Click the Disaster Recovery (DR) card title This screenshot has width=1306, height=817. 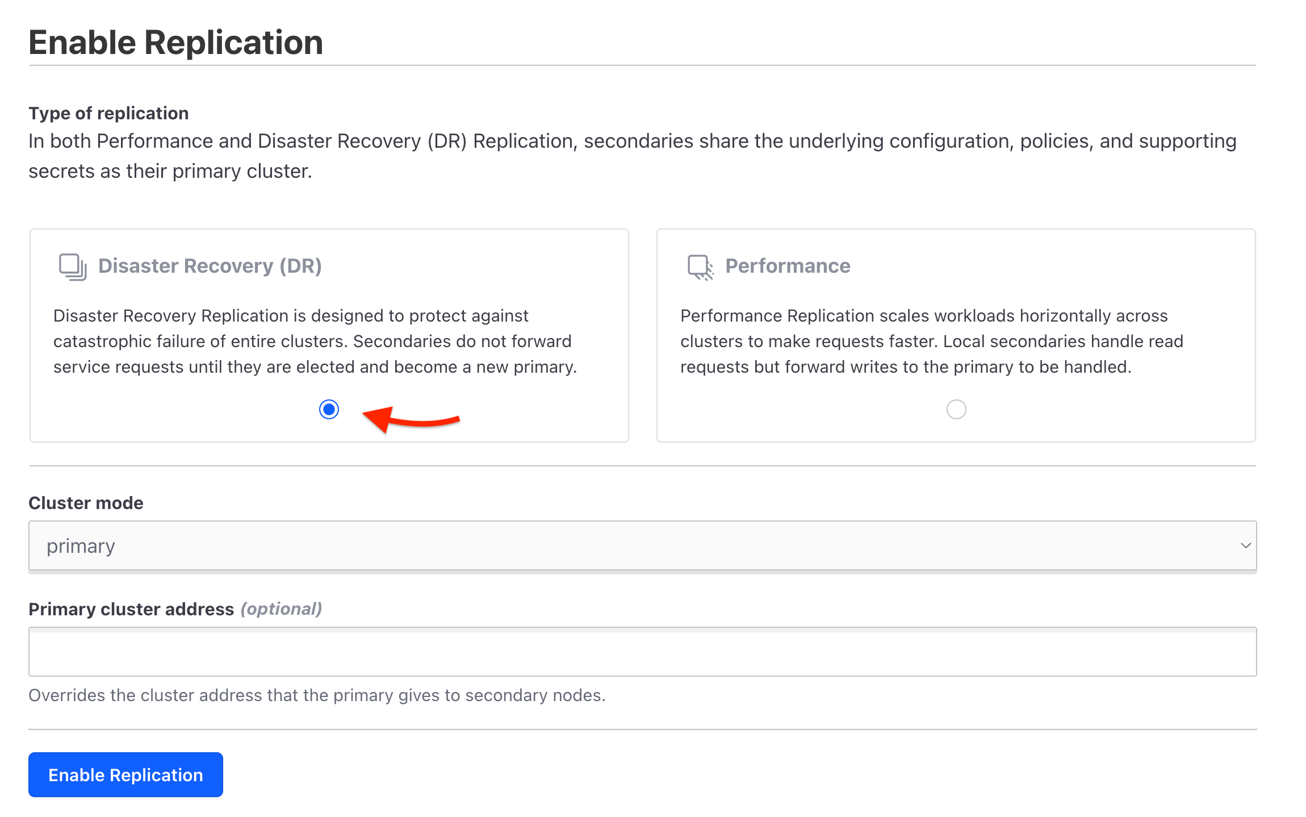210,265
